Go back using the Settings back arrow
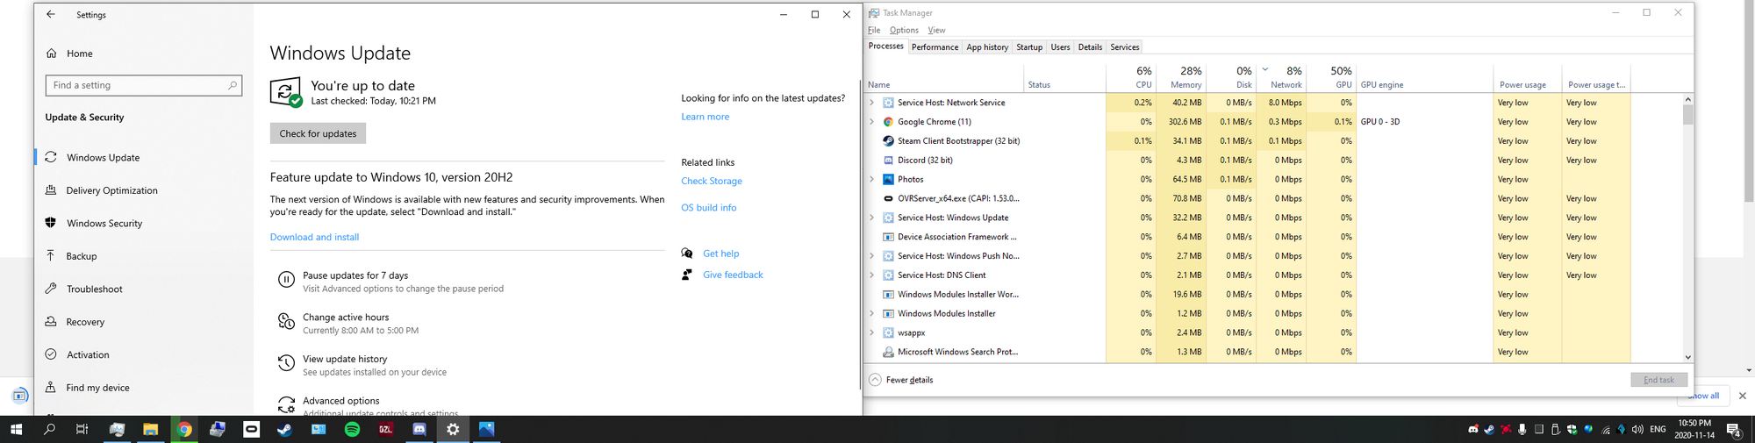 point(51,15)
